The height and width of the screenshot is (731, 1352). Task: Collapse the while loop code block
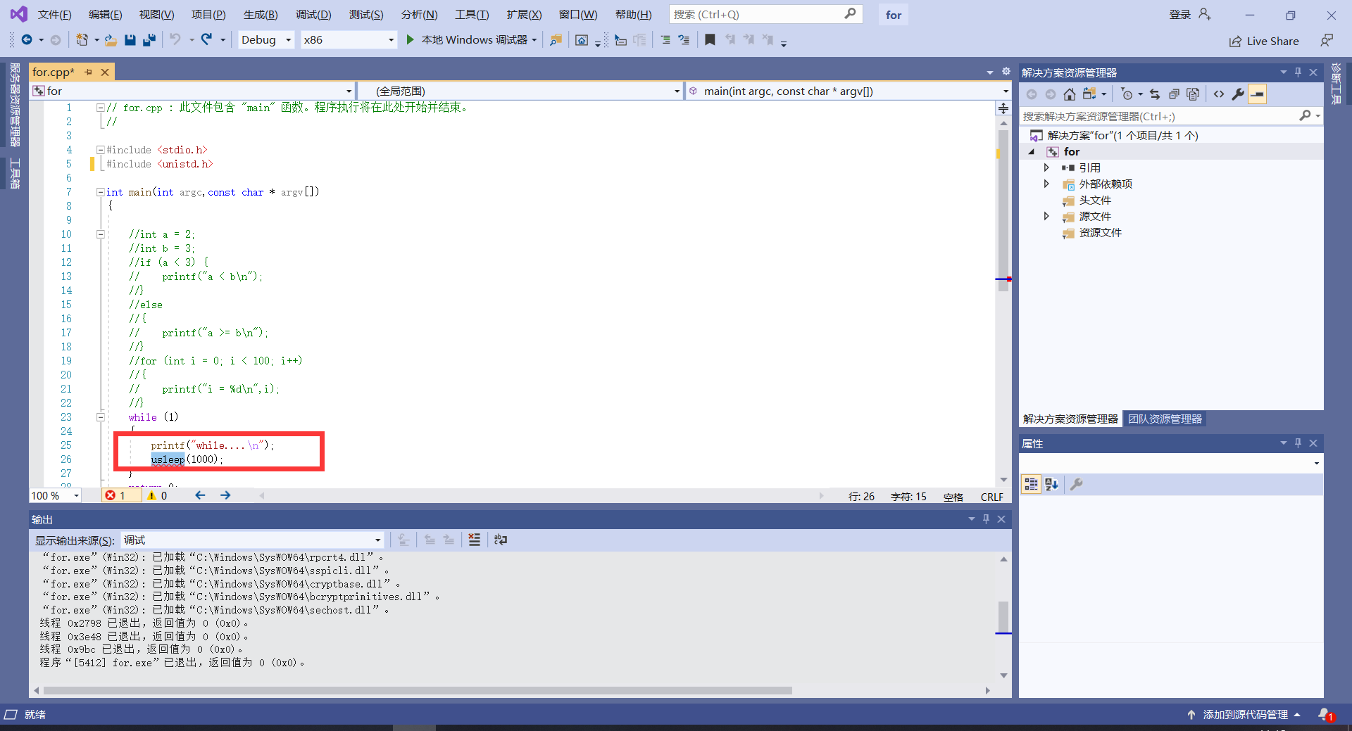click(x=101, y=417)
